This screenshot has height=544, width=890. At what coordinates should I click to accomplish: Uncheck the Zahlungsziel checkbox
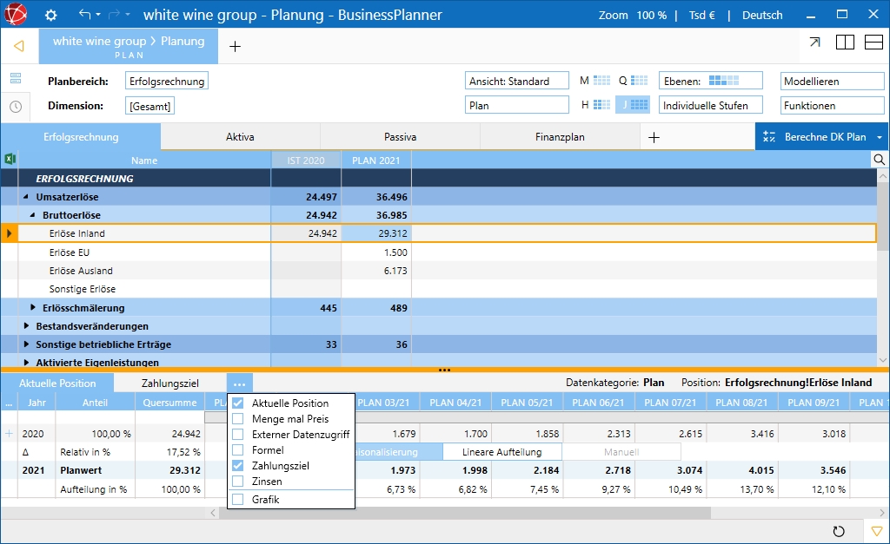tap(238, 466)
